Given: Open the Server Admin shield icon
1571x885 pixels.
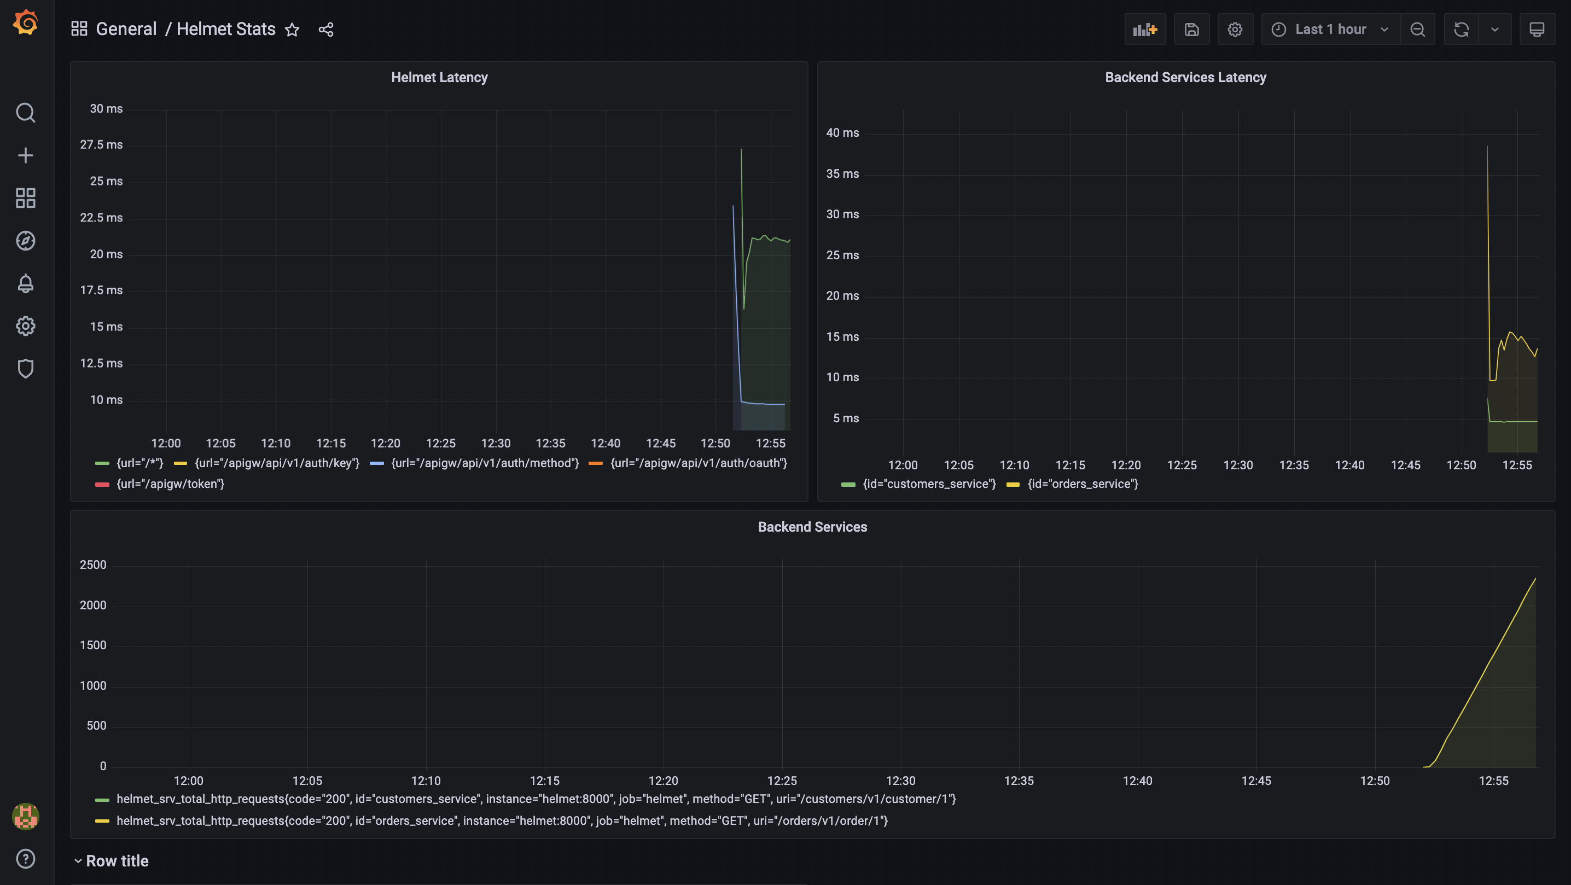Looking at the screenshot, I should [x=26, y=369].
